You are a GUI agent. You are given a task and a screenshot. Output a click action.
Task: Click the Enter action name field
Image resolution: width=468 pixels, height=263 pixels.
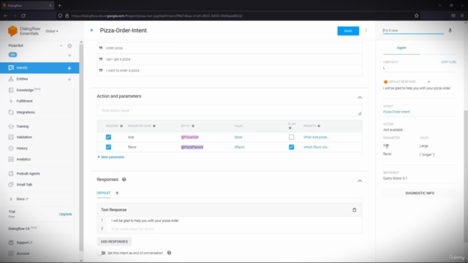click(229, 110)
